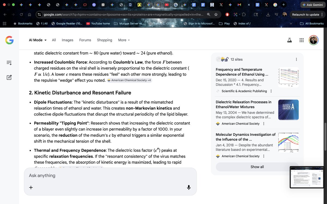
Task: Click the 12 sites label
Action: tap(236, 59)
